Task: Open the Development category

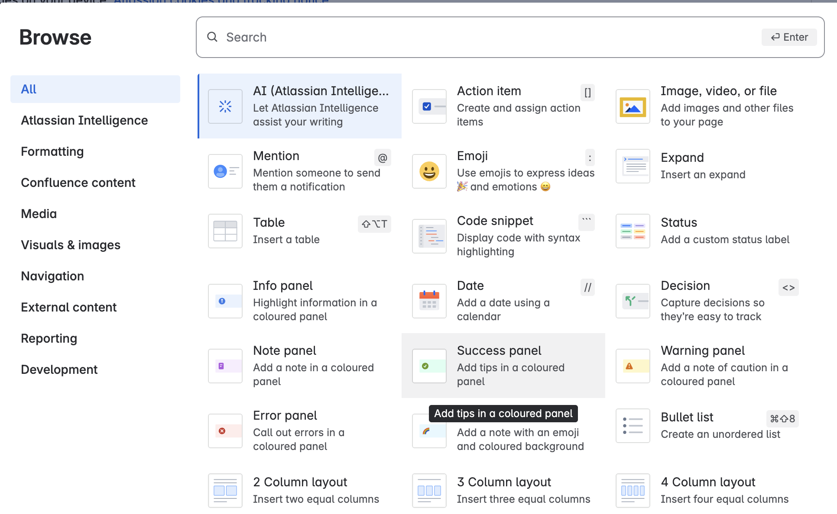Action: (x=95, y=369)
